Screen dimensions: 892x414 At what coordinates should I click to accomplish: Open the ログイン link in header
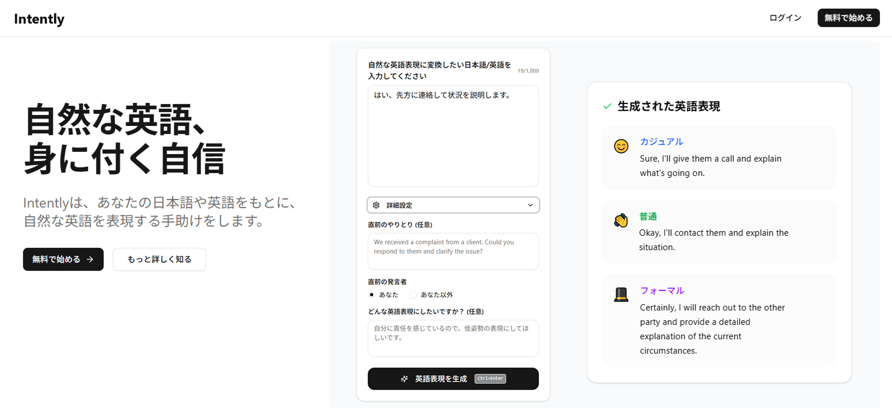click(x=785, y=18)
